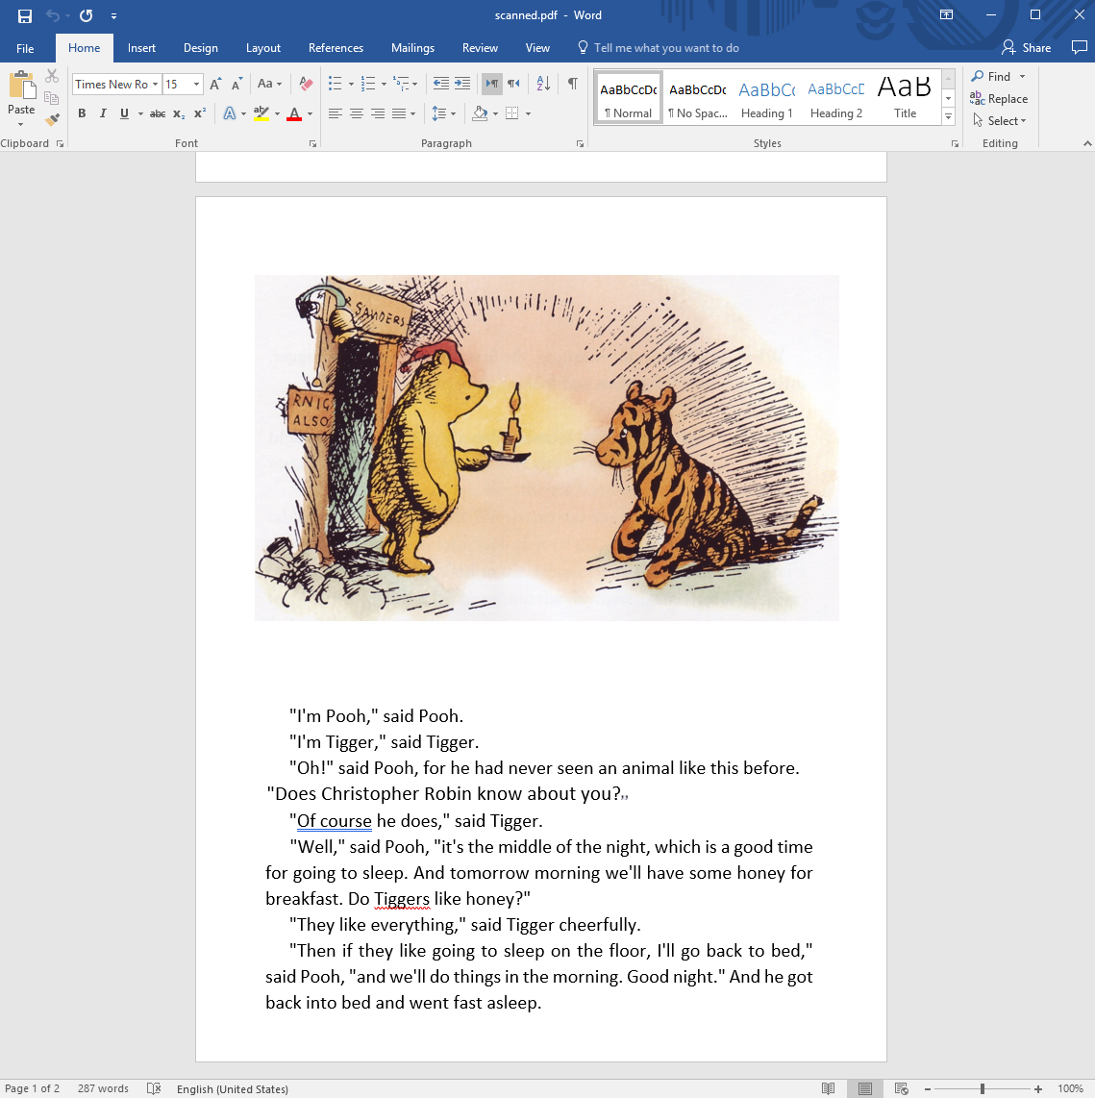The image size is (1095, 1098).
Task: Select Print Layout view button
Action: click(864, 1089)
